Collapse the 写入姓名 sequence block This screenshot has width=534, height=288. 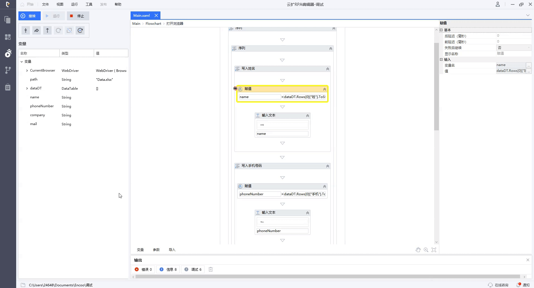pos(328,69)
